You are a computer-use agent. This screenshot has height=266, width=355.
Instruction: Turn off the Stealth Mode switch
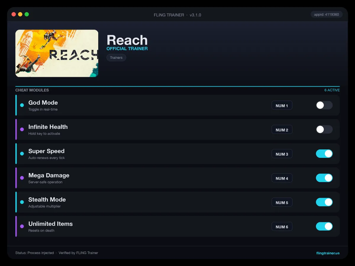click(x=324, y=202)
